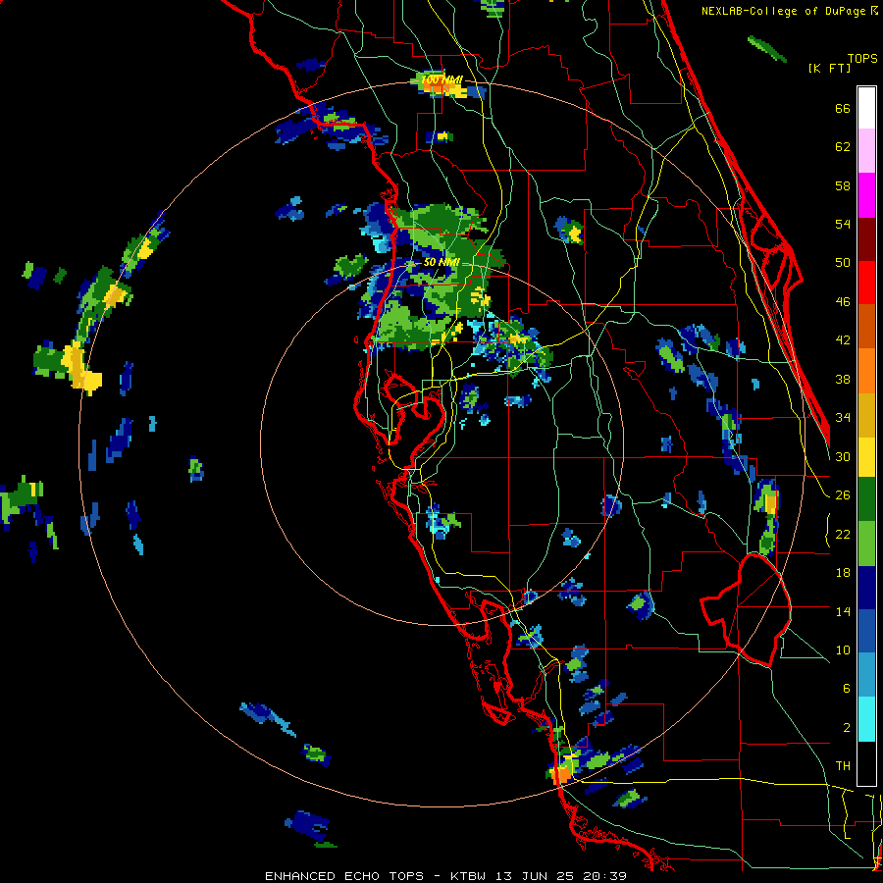Pick the dark maroon legend swatch

866,239
